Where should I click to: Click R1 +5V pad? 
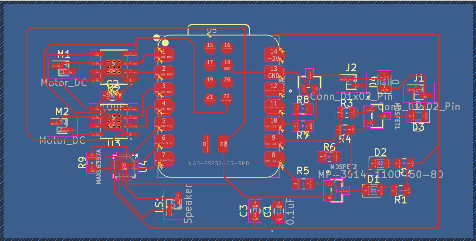click(x=407, y=190)
